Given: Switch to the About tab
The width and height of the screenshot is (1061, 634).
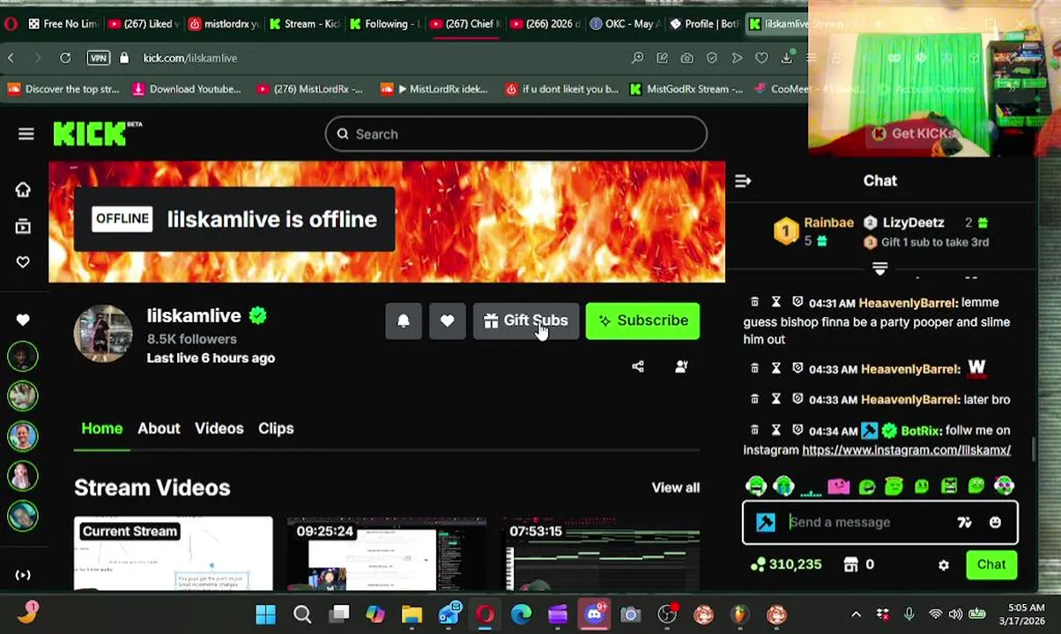Looking at the screenshot, I should (x=159, y=429).
